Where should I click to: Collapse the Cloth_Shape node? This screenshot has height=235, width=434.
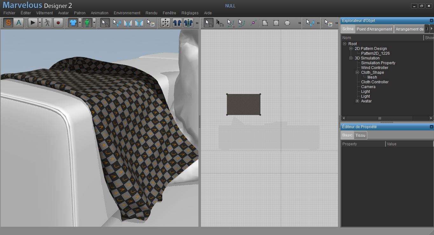coord(357,73)
